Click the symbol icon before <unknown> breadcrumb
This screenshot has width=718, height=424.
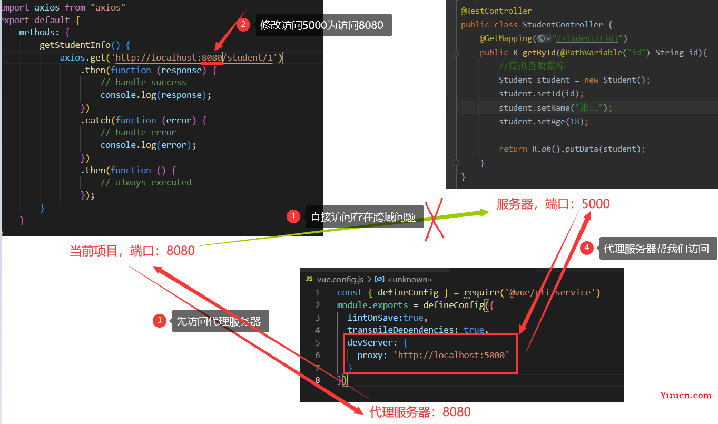[x=380, y=279]
